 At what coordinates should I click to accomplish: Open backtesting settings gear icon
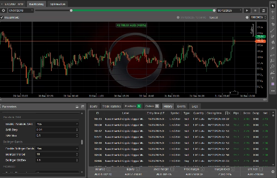pyautogui.click(x=3, y=11)
